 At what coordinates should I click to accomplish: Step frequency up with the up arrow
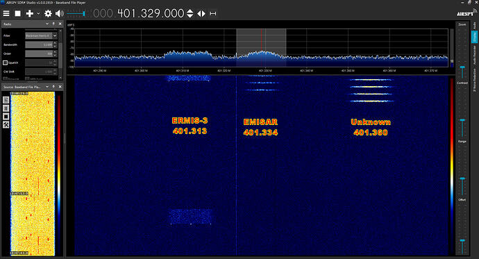190,11
